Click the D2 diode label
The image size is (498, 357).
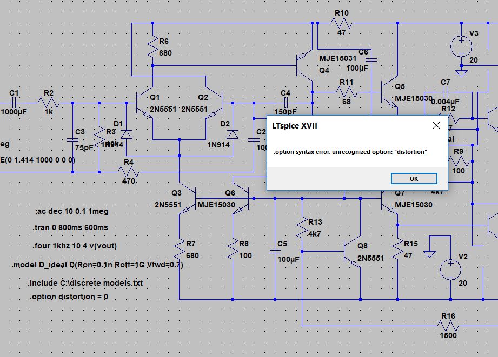[225, 124]
